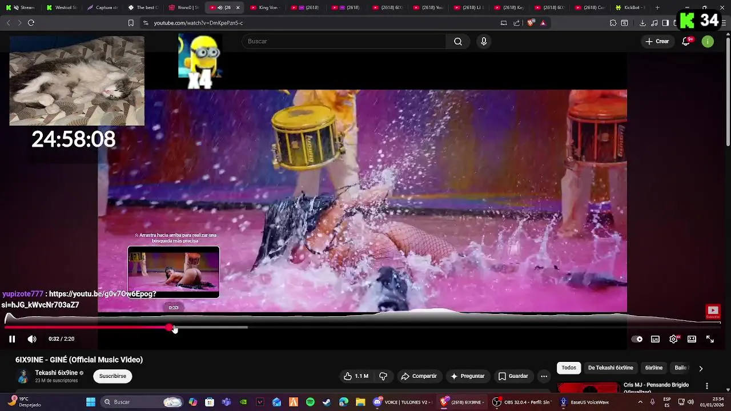This screenshot has width=731, height=411.
Task: Show hidden tray icons chevron
Action: [640, 402]
